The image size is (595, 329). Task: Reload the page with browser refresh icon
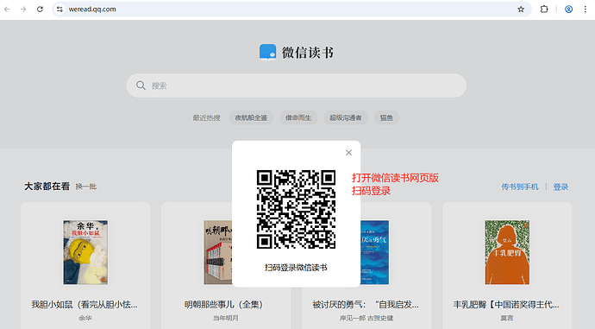(x=40, y=9)
